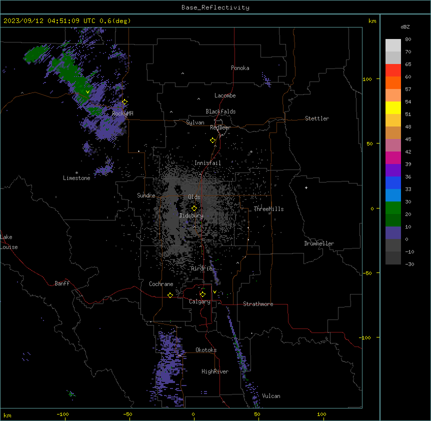Click the Strathmore label

pyautogui.click(x=258, y=304)
